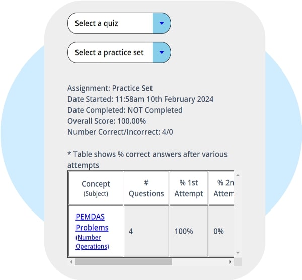This screenshot has height=280, width=302.
Task: Follow the Number Operations subject link
Action: tap(92, 242)
